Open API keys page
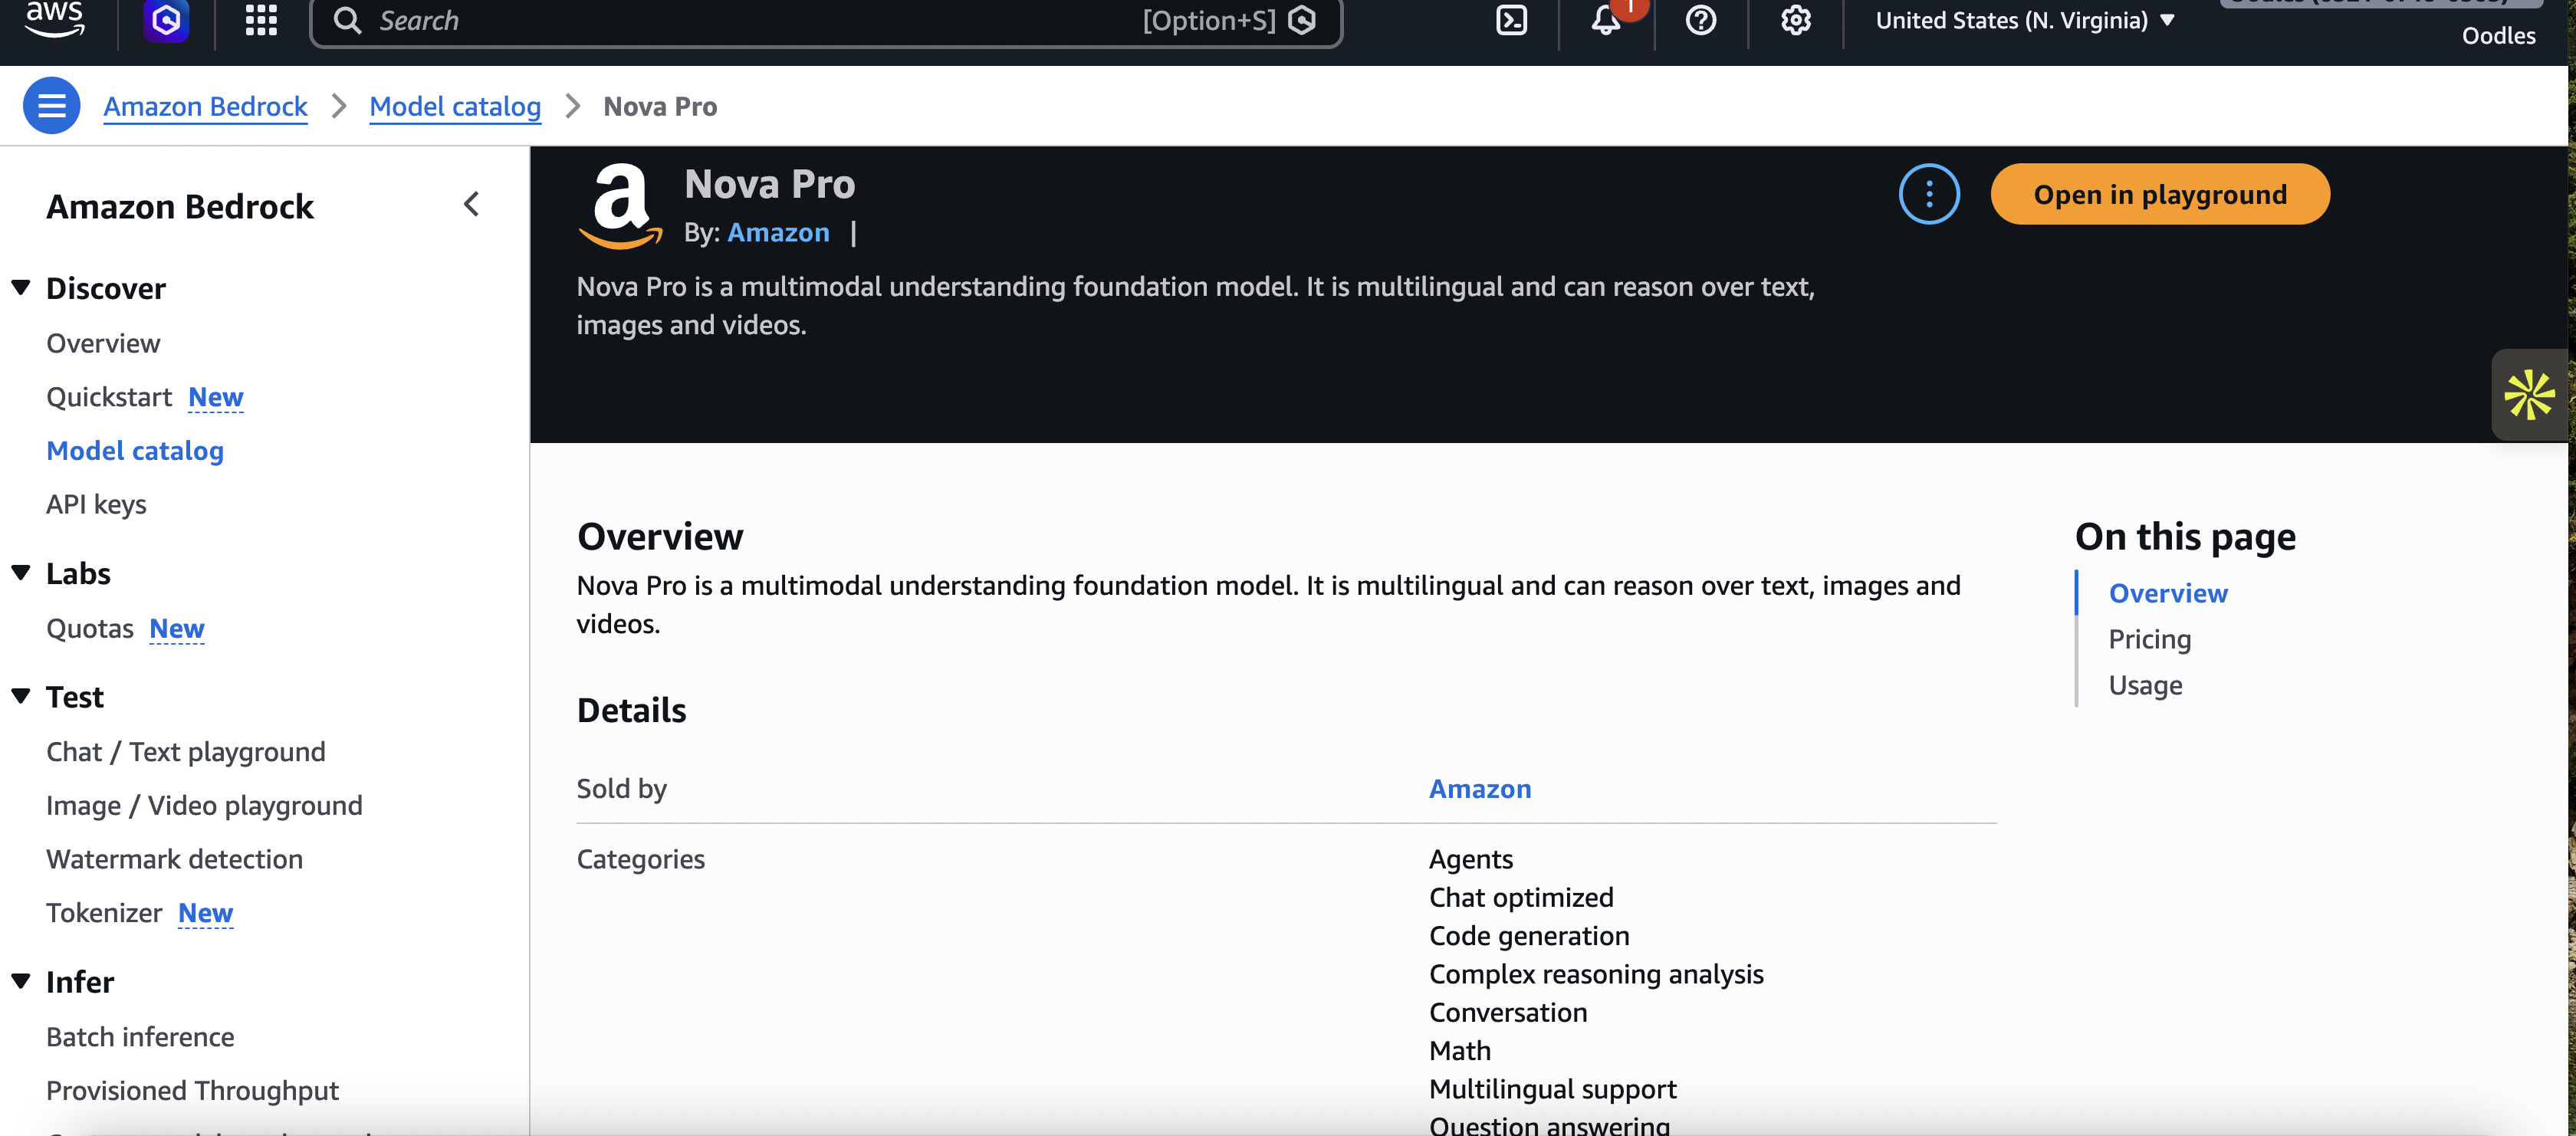The image size is (2576, 1136). [x=96, y=504]
